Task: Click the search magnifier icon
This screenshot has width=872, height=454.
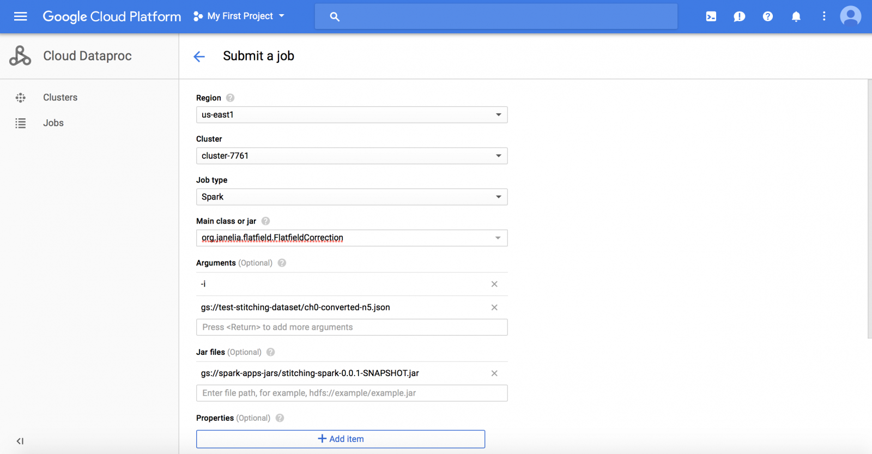Action: 335,17
